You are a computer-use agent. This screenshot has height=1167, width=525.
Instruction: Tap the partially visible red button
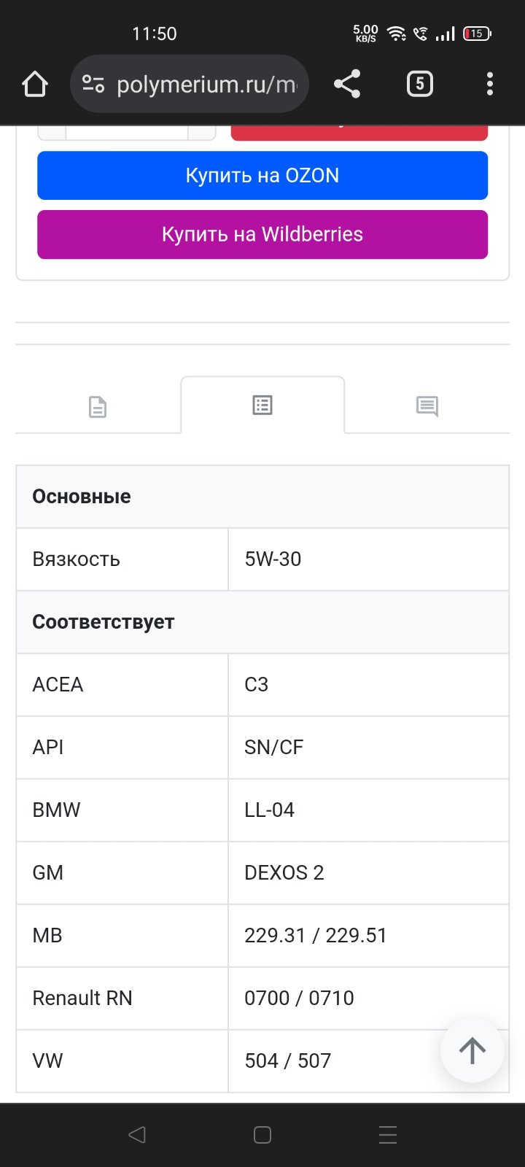tap(359, 133)
